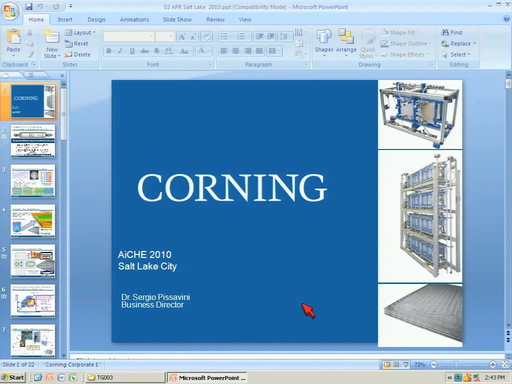512x384 pixels.
Task: Align text left
Action: (223, 50)
